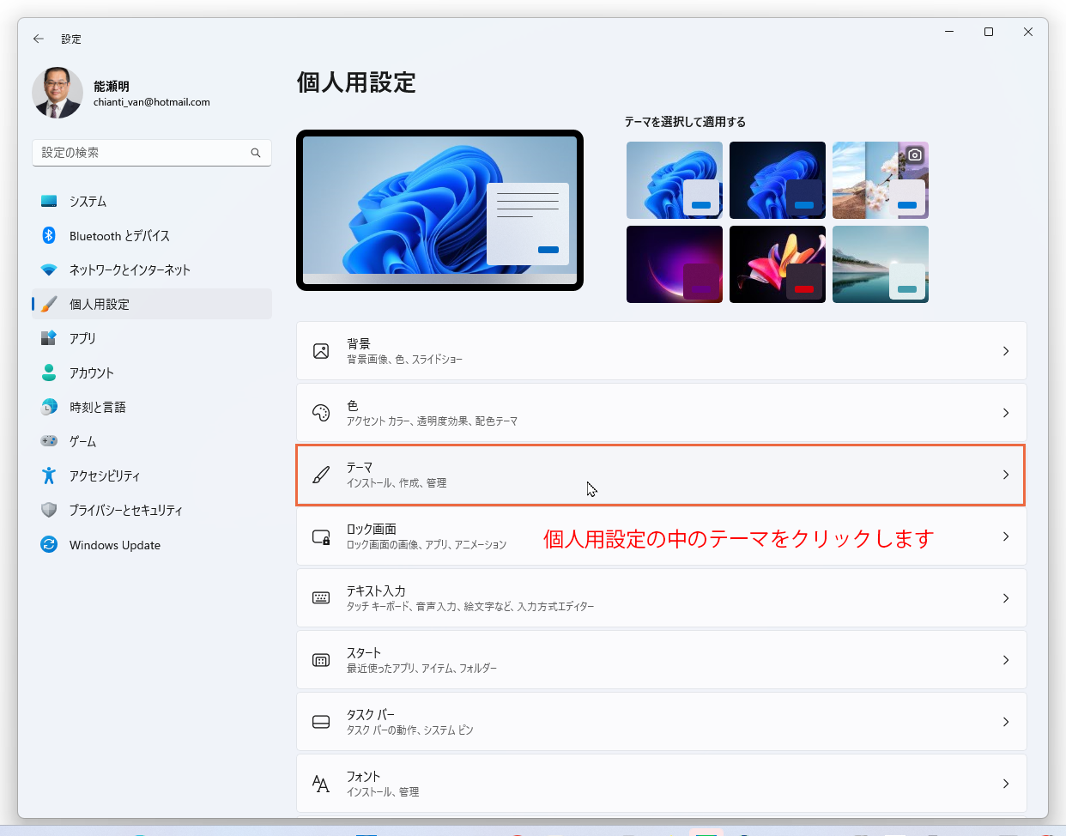Apply the light Windows bloom theme

click(x=675, y=180)
